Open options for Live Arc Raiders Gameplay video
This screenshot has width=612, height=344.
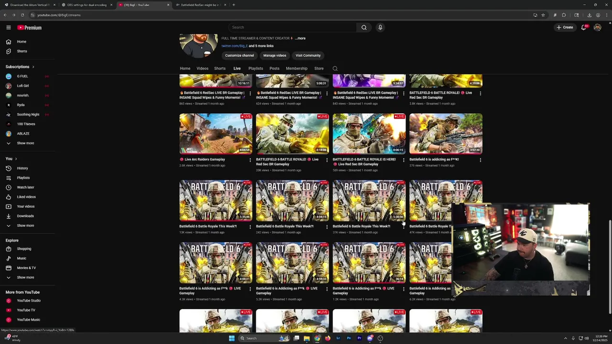[250, 160]
